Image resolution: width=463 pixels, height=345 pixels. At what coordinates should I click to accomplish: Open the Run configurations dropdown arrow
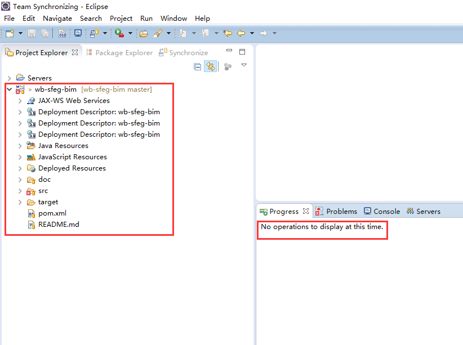pyautogui.click(x=130, y=33)
